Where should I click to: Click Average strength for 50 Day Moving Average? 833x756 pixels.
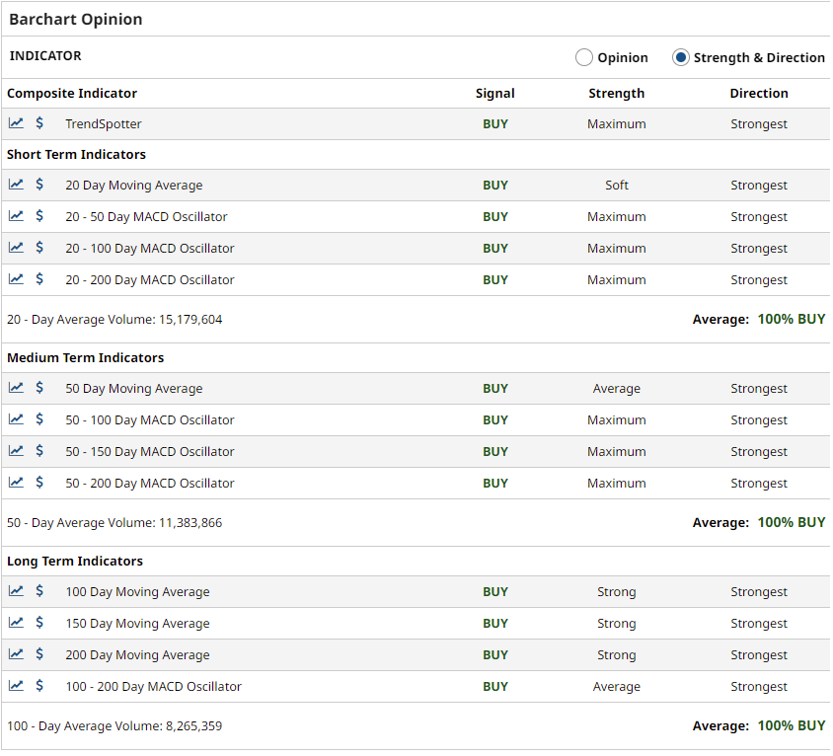tap(616, 389)
